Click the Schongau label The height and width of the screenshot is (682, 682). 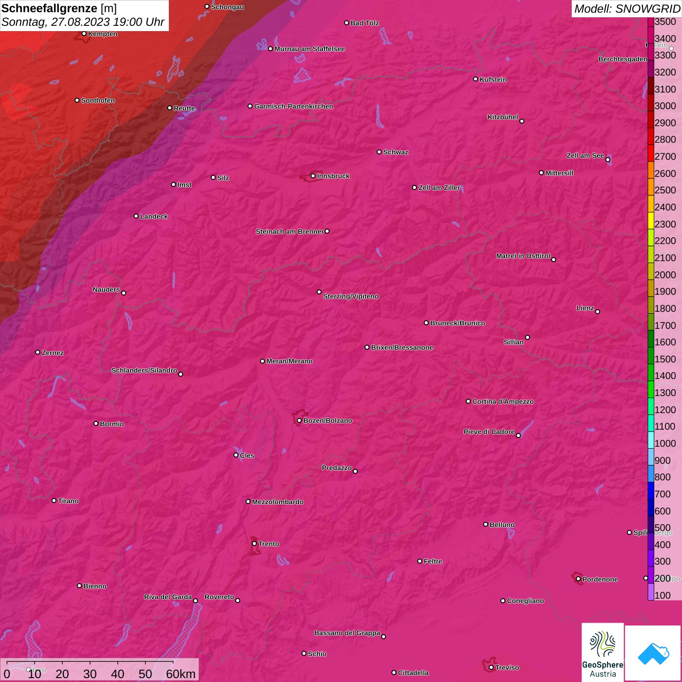pyautogui.click(x=227, y=7)
